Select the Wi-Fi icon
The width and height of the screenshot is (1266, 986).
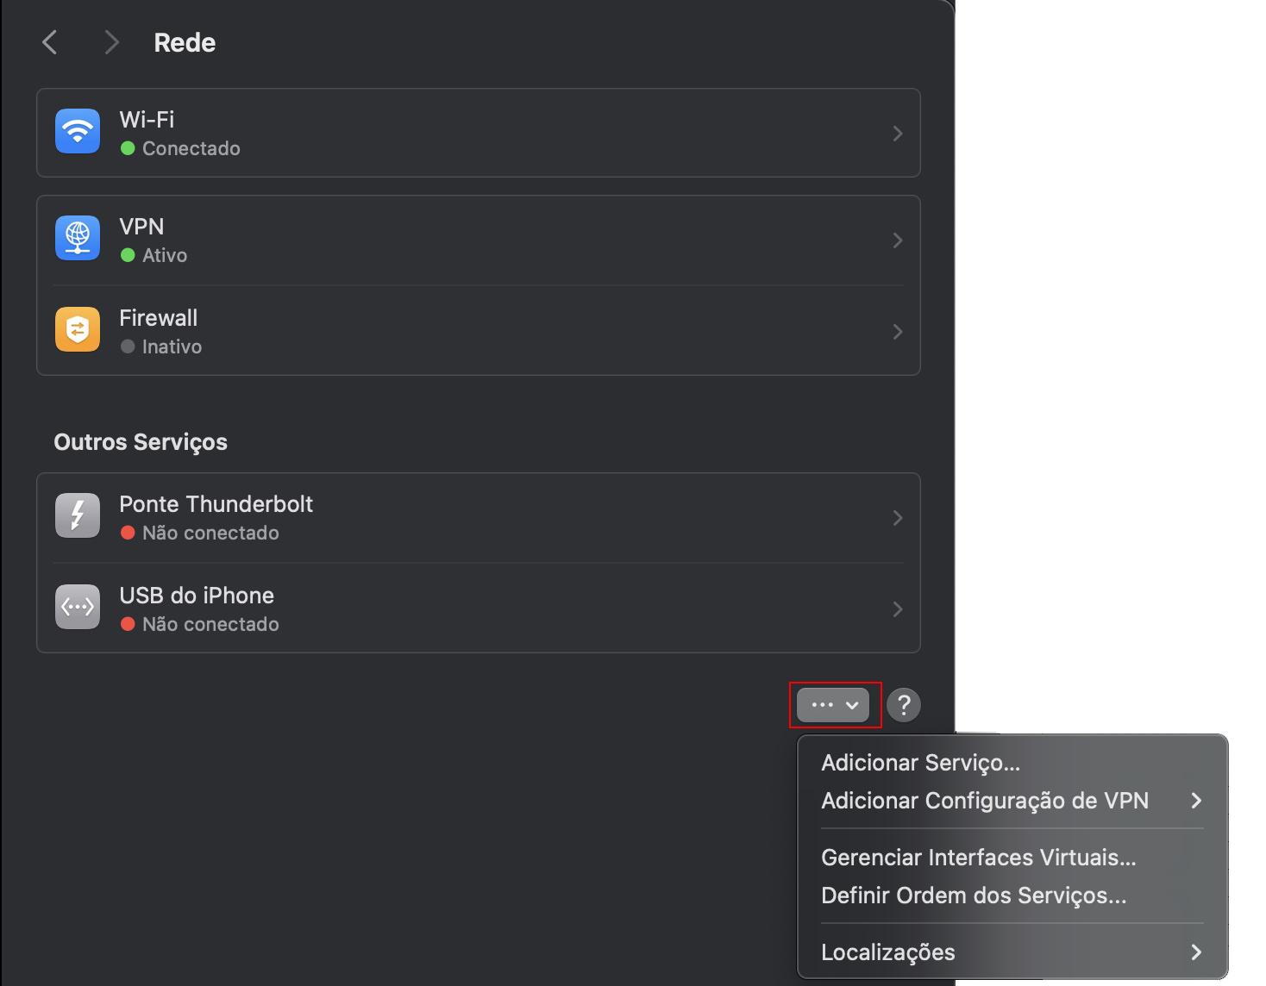click(x=77, y=131)
